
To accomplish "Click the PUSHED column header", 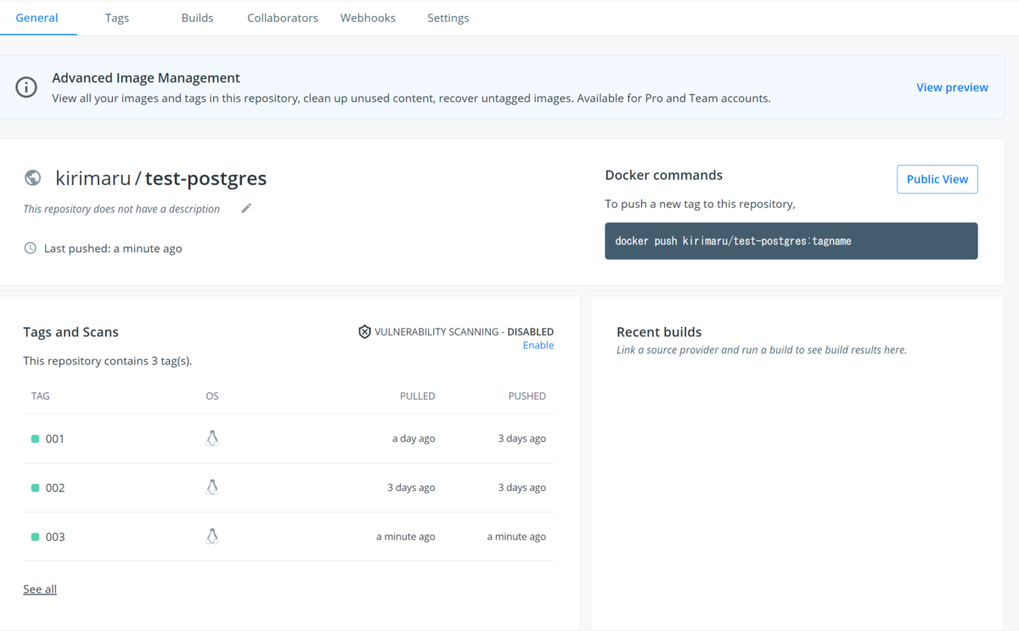I will point(527,396).
